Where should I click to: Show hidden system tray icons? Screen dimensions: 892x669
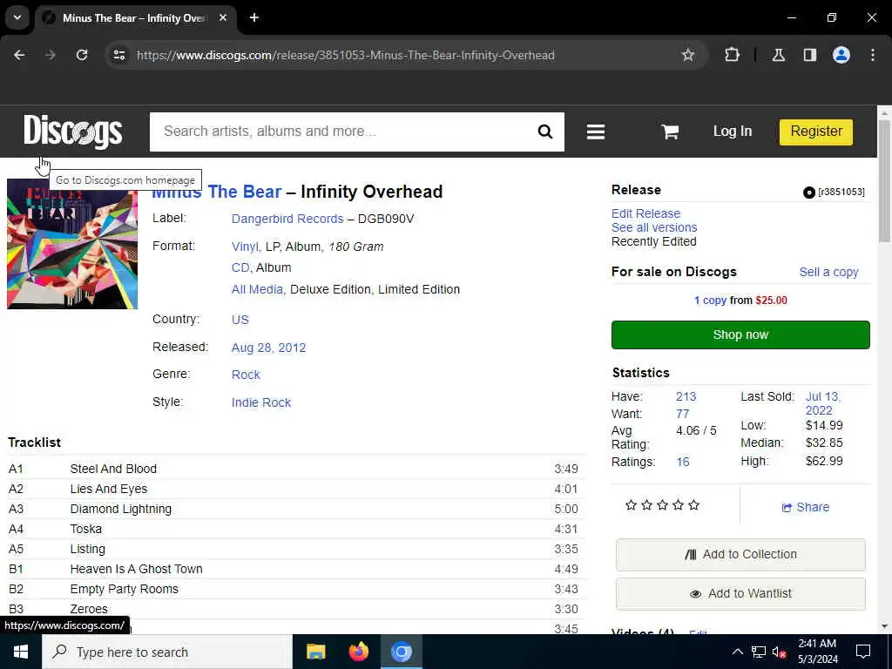point(737,652)
